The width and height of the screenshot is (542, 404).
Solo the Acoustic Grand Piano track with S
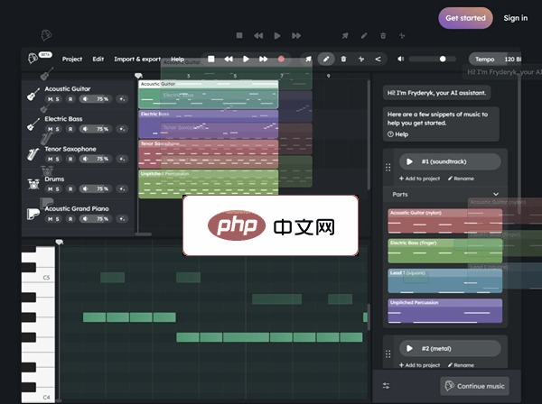(58, 219)
